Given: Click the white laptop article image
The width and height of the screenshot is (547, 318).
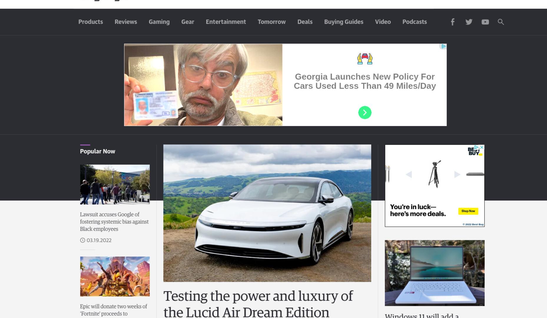Looking at the screenshot, I should click(x=435, y=273).
